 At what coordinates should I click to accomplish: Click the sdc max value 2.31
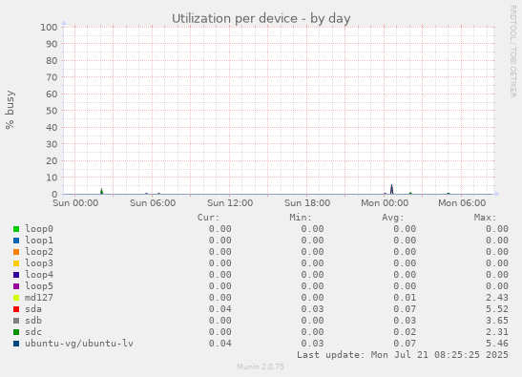[x=497, y=332]
